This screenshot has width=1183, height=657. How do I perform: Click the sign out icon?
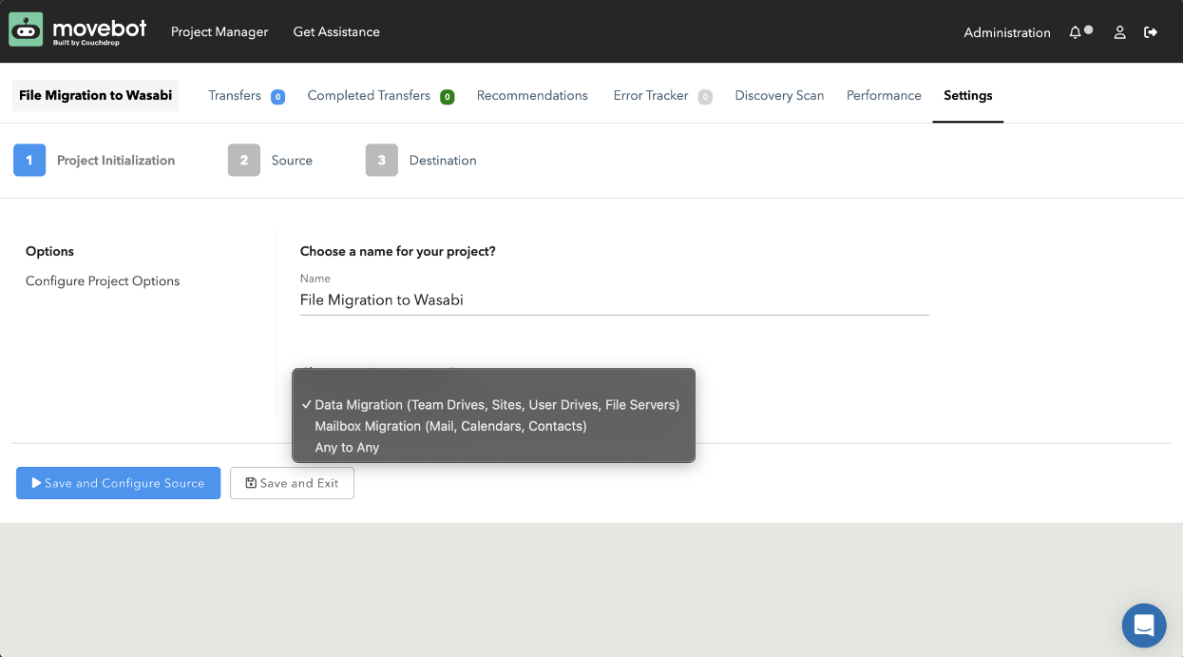(x=1151, y=32)
